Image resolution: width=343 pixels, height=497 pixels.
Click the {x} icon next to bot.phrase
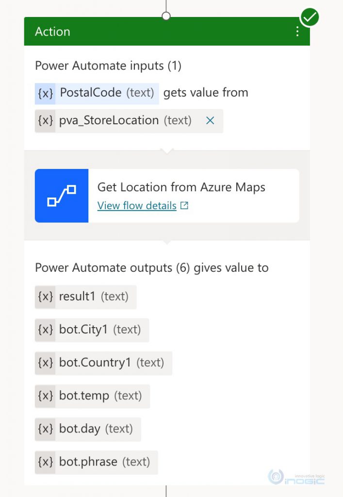(45, 462)
